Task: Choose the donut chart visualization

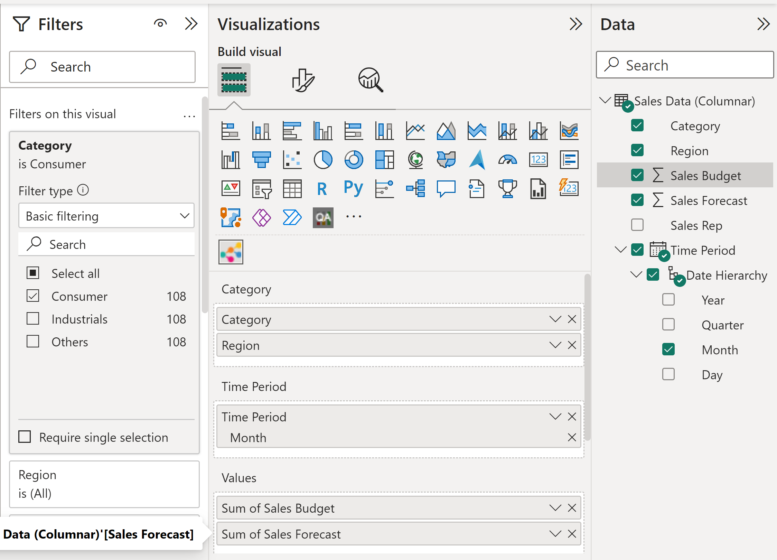Action: (x=354, y=160)
